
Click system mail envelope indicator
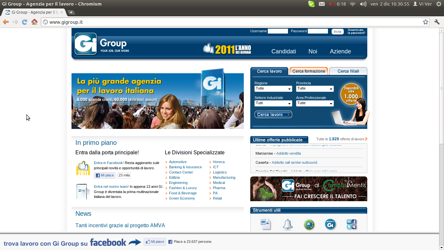(x=321, y=4)
